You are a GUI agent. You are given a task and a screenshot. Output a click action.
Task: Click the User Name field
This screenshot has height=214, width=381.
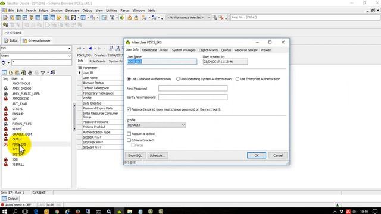(x=162, y=62)
